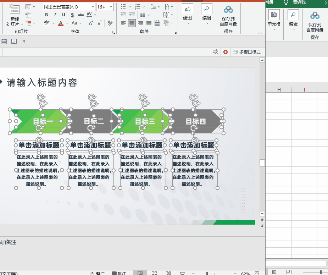
Task: Click the pin icon left of red gear
Action: coord(216,52)
